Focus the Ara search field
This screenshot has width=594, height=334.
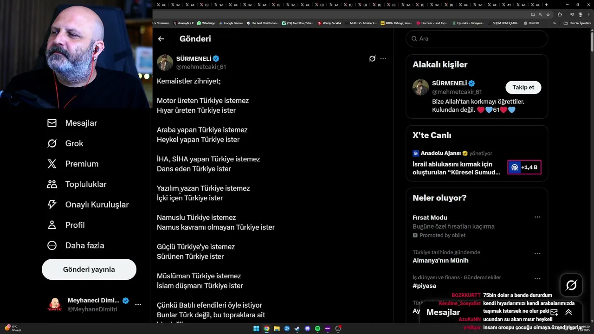tap(477, 39)
